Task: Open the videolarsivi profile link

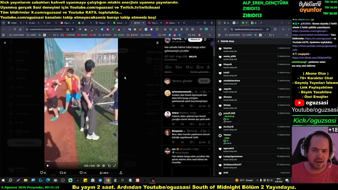Action: tap(178, 42)
